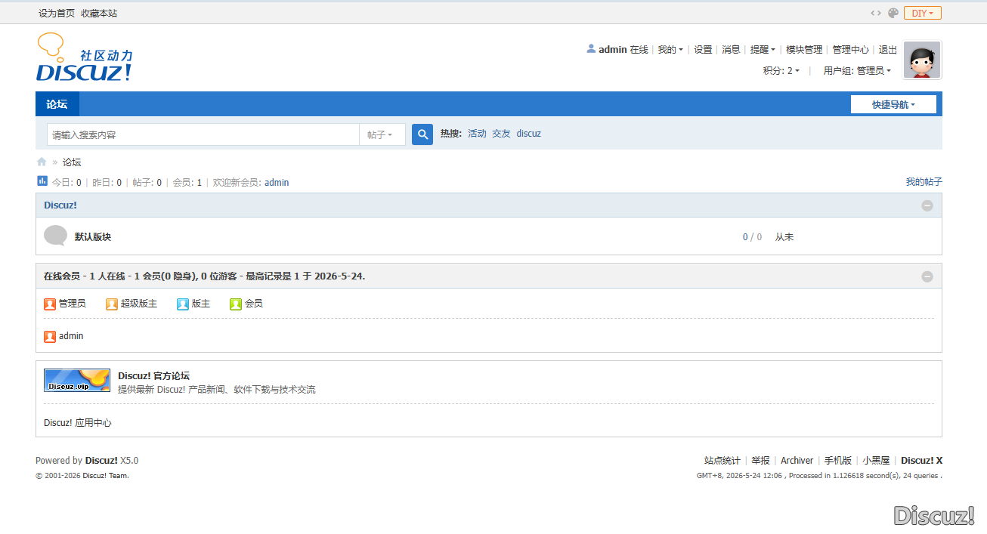Open the 默认版块 forum
The width and height of the screenshot is (987, 534).
click(93, 237)
